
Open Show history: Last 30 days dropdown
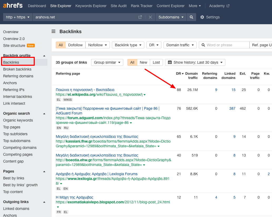195,62
